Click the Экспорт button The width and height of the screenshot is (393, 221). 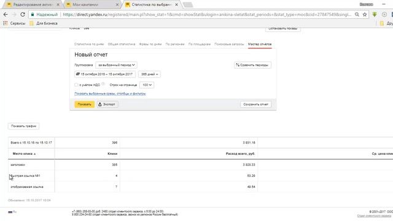click(107, 104)
